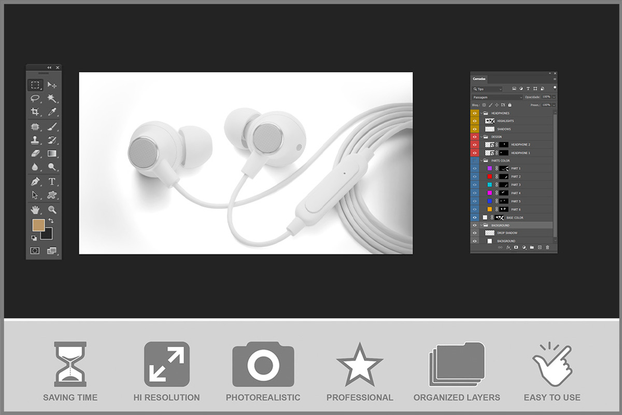Select the Move tool
622x415 pixels.
tap(52, 85)
